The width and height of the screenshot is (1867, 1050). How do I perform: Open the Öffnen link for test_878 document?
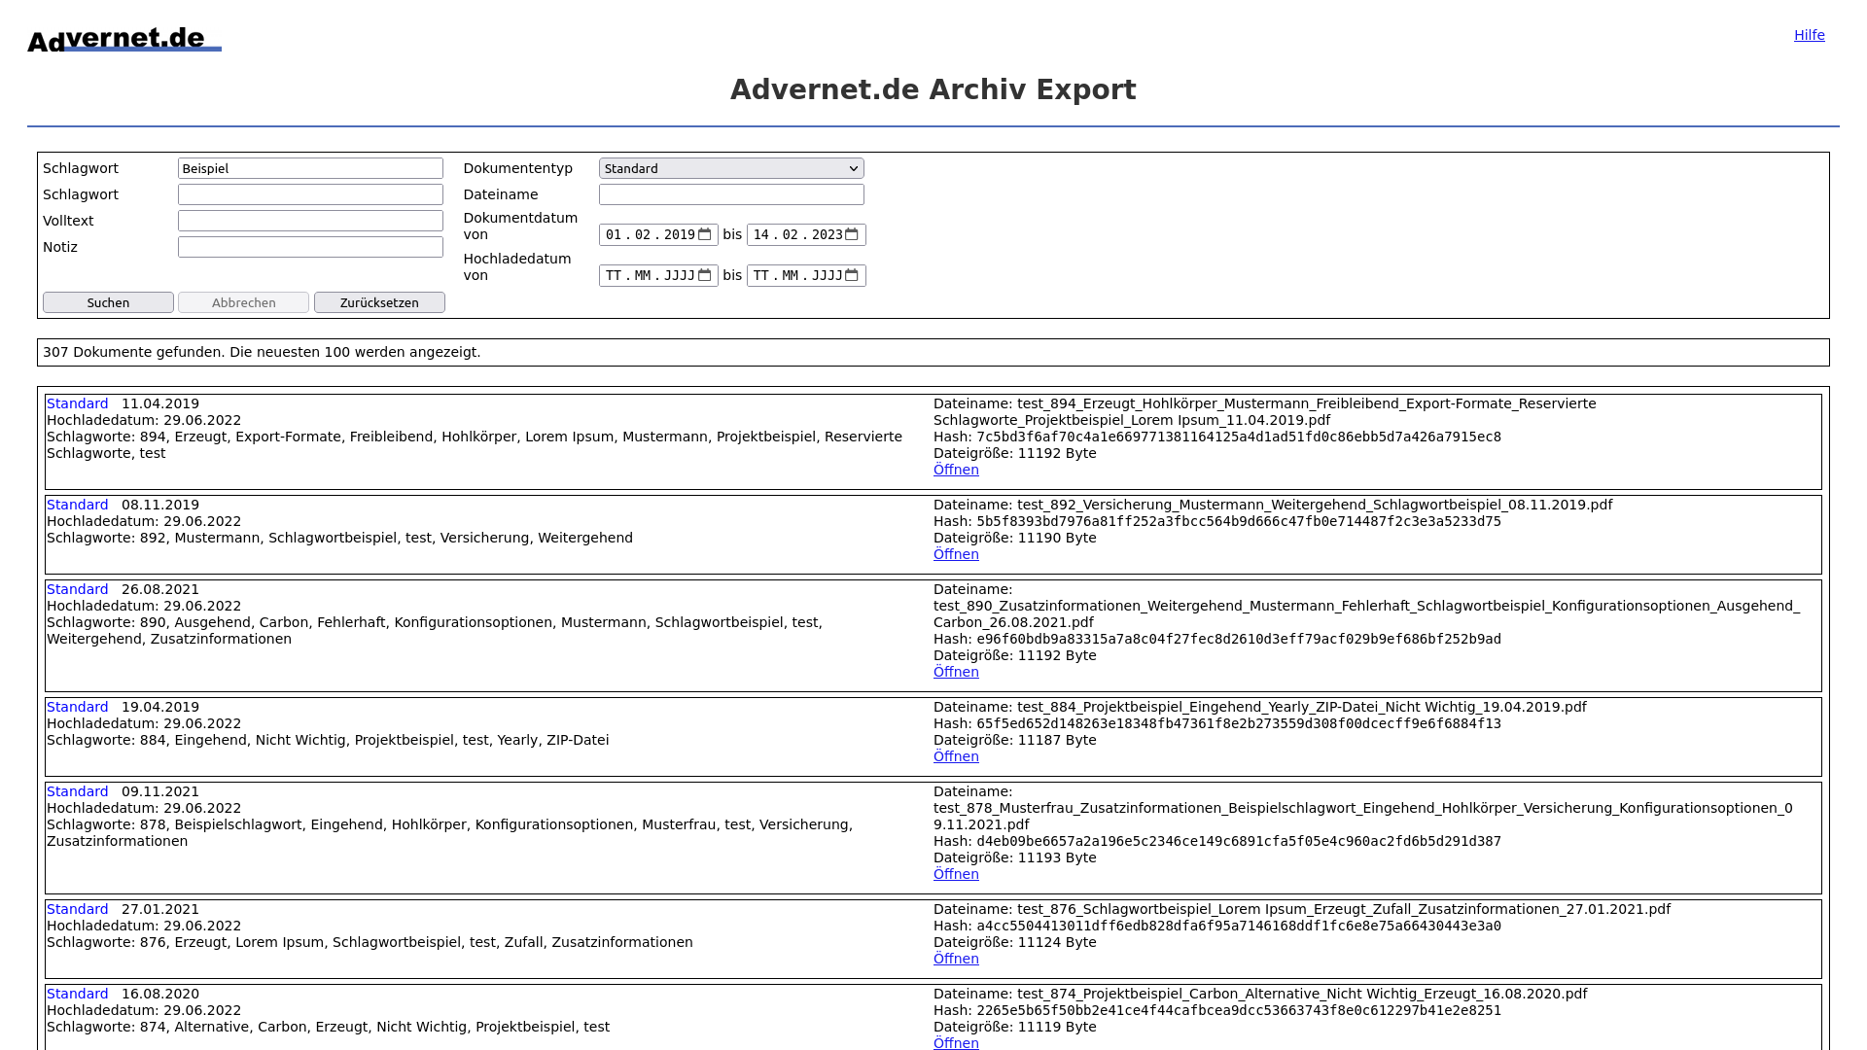click(x=956, y=874)
